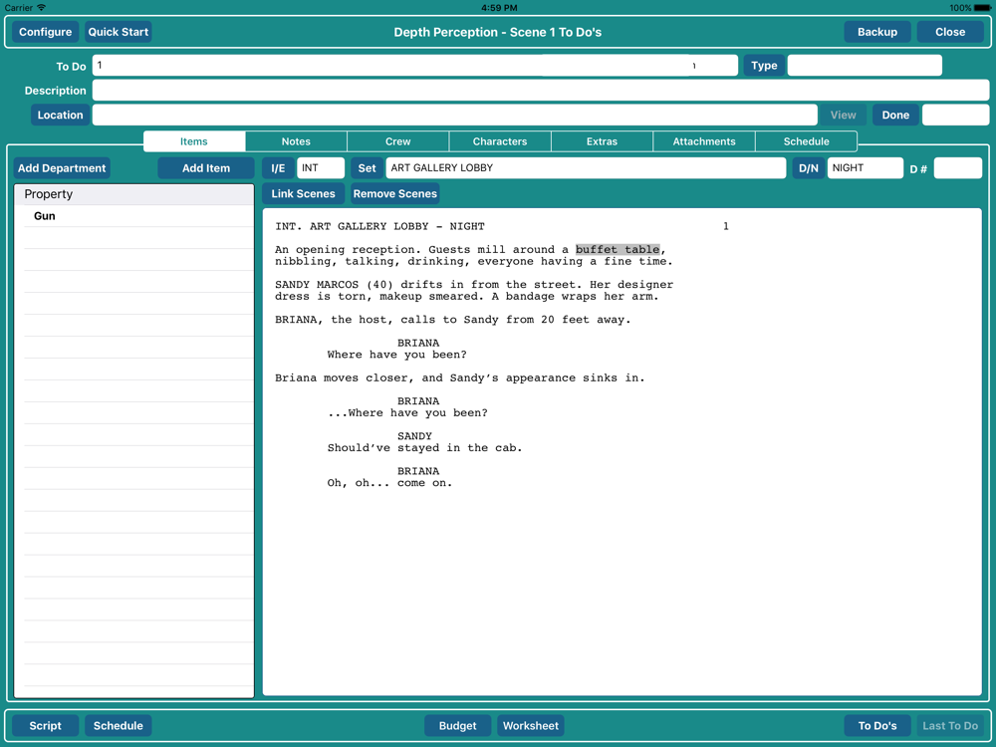This screenshot has width=996, height=747.
Task: Tap the Set button
Action: pos(368,168)
